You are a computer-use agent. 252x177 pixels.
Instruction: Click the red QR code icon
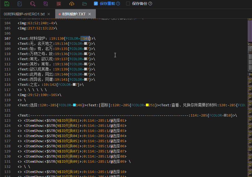point(59,4)
